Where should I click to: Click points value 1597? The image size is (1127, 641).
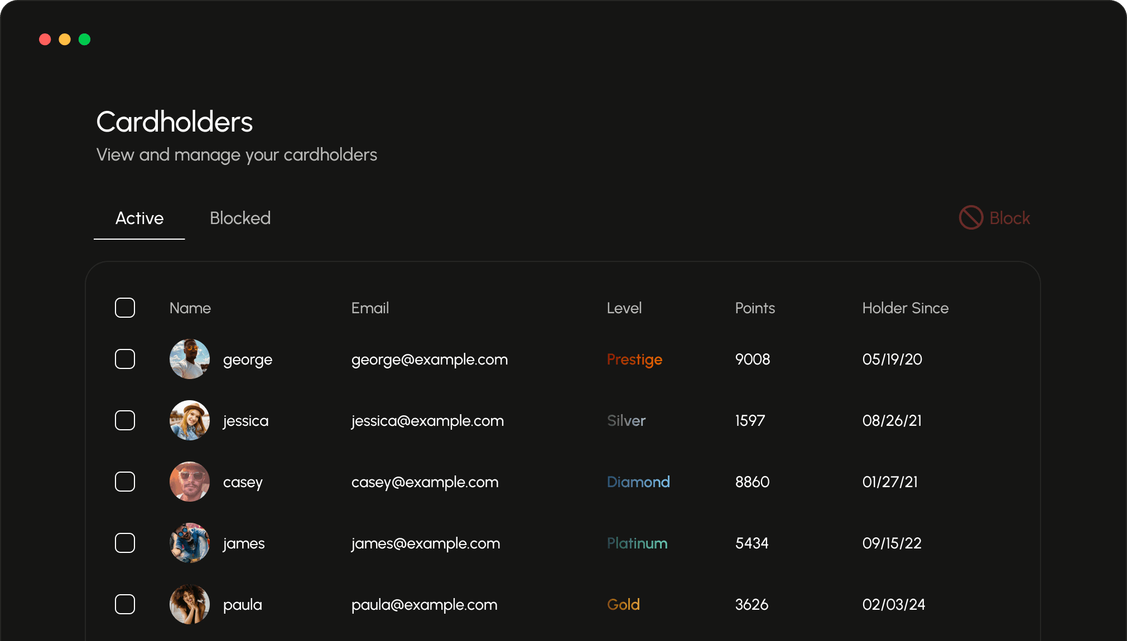click(x=750, y=420)
